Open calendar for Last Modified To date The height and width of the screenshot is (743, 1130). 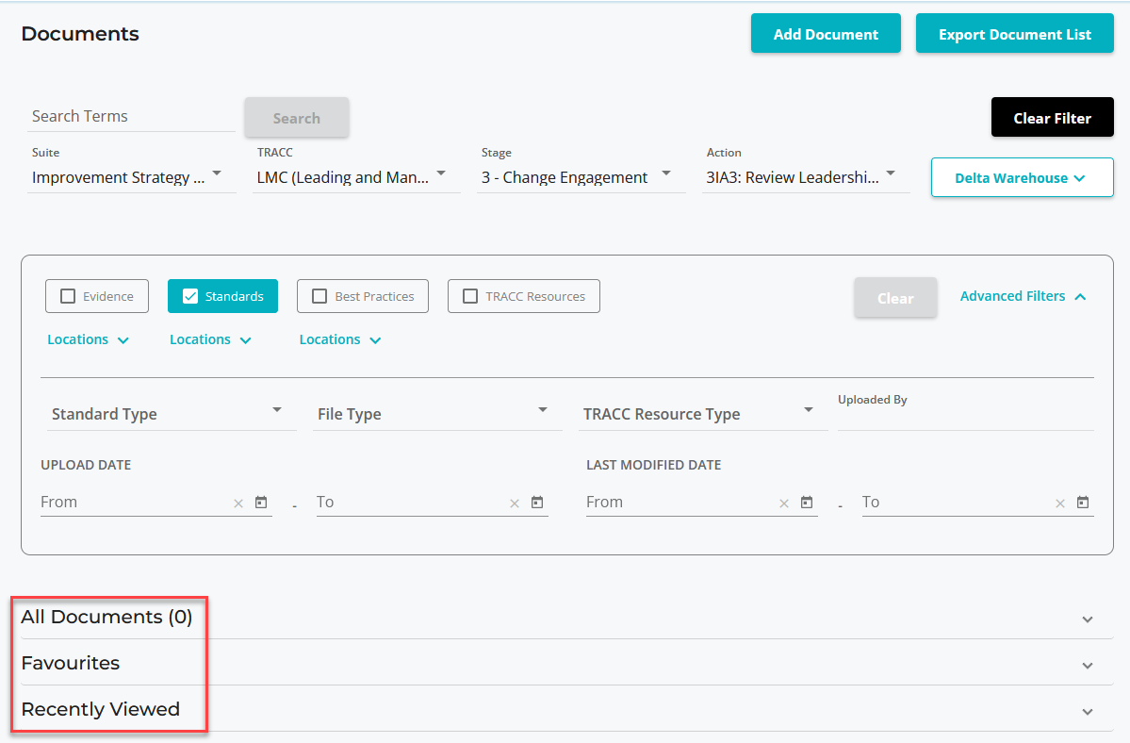pos(1083,503)
